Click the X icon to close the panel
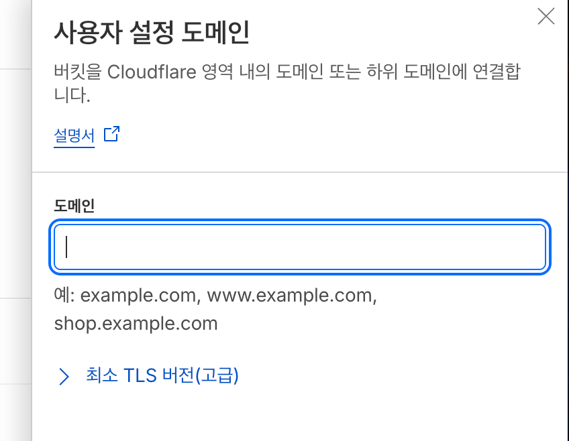The height and width of the screenshot is (441, 569). pyautogui.click(x=546, y=17)
